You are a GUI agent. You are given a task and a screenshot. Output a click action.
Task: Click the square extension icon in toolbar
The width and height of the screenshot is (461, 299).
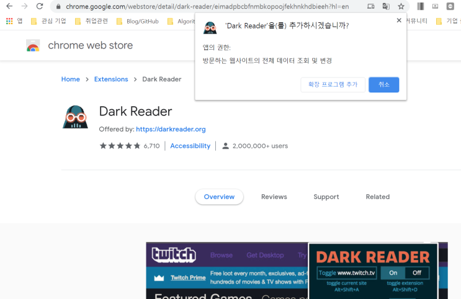[x=435, y=6]
